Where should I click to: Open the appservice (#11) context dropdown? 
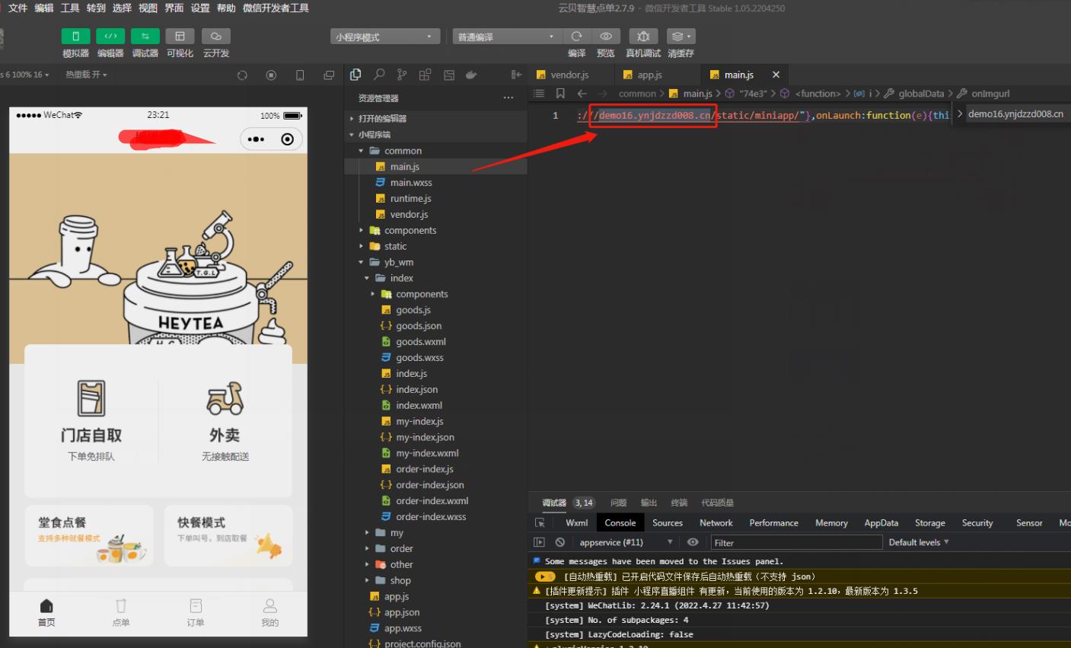pos(626,542)
